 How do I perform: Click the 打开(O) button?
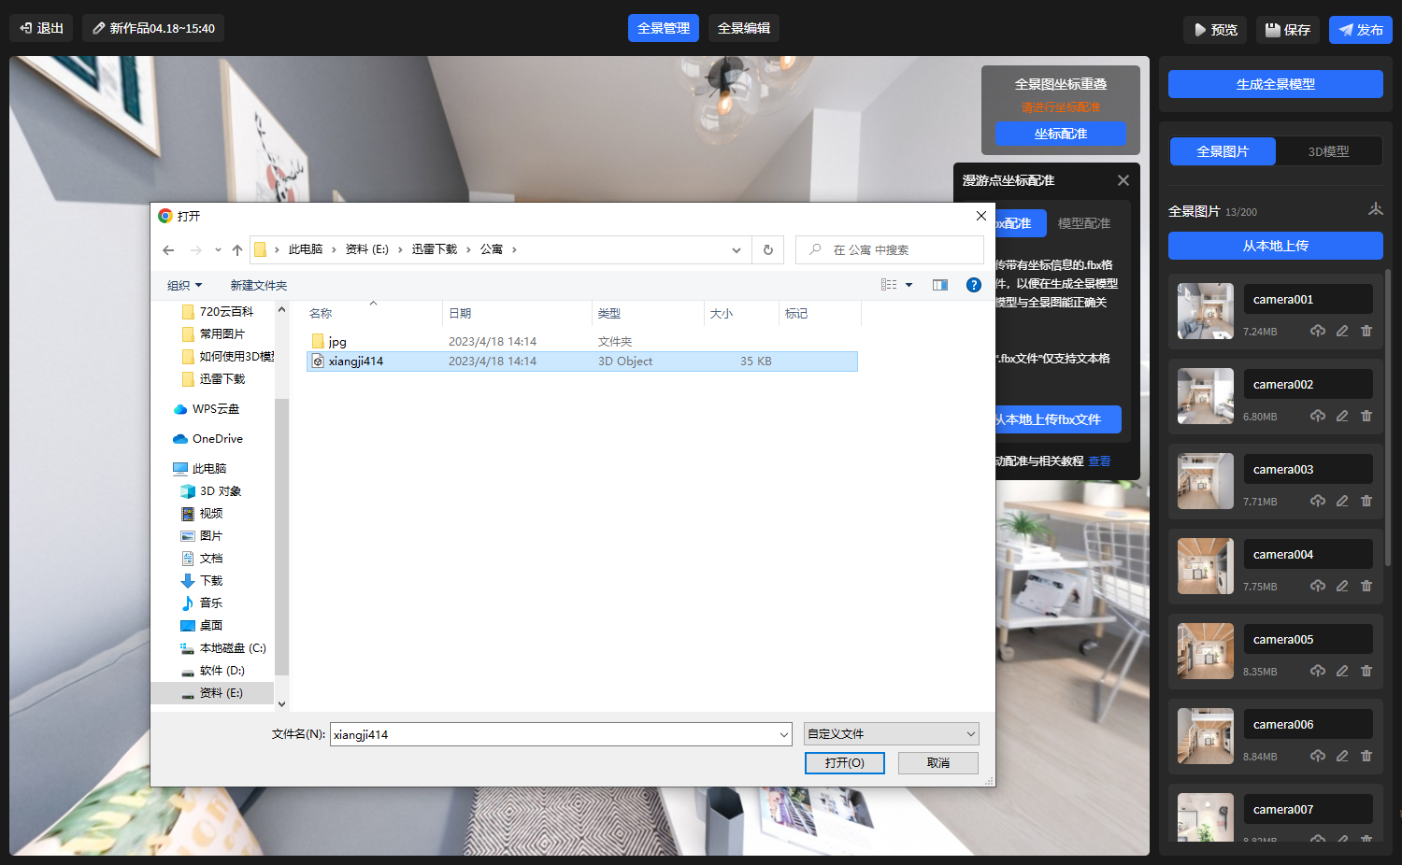[x=845, y=763]
